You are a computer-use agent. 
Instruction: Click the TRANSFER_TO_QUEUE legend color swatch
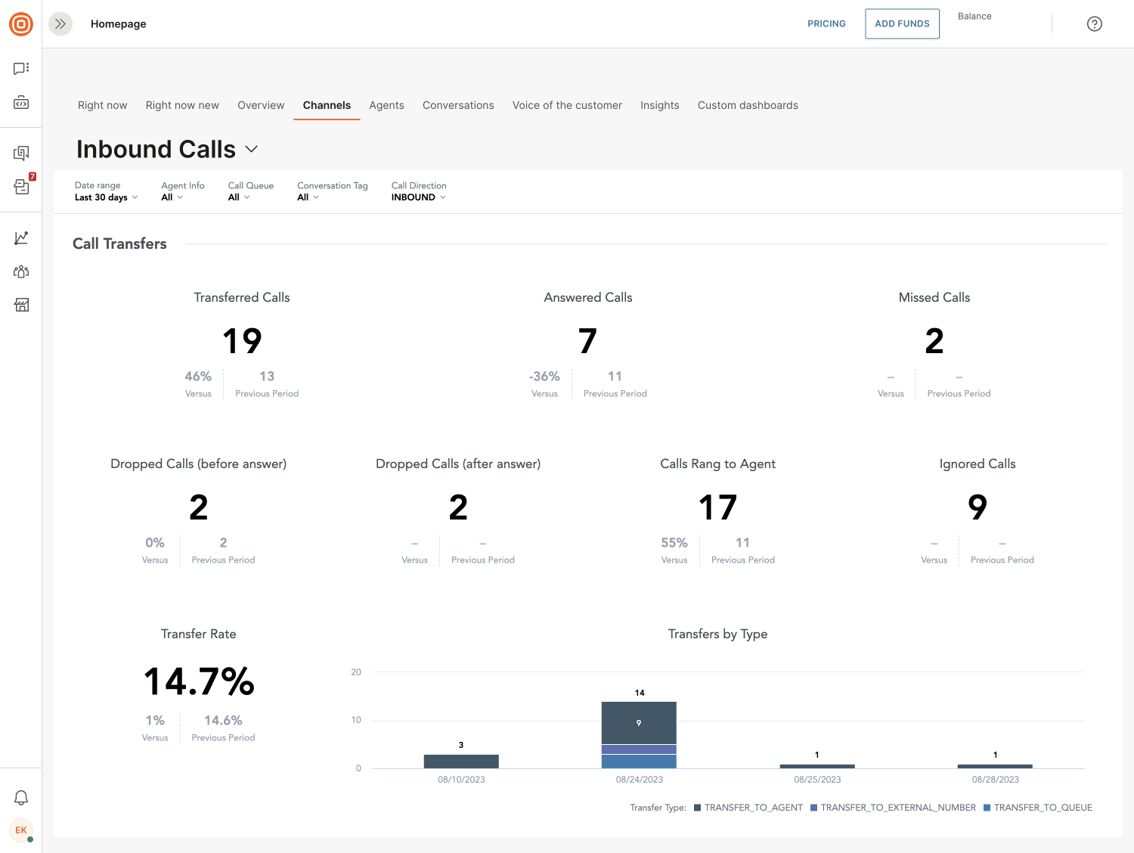(988, 808)
